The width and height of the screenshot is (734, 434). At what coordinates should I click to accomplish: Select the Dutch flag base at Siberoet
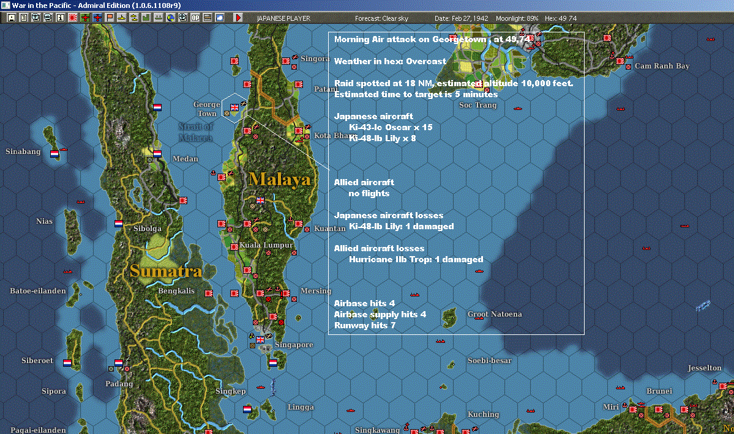[x=67, y=362]
